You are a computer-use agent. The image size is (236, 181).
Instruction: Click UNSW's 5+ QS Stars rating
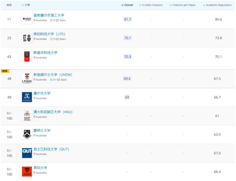[58, 80]
